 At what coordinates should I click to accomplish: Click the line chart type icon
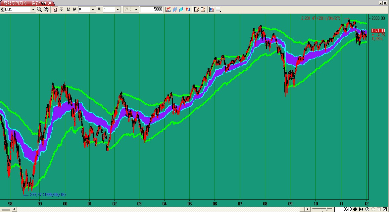coord(168,10)
